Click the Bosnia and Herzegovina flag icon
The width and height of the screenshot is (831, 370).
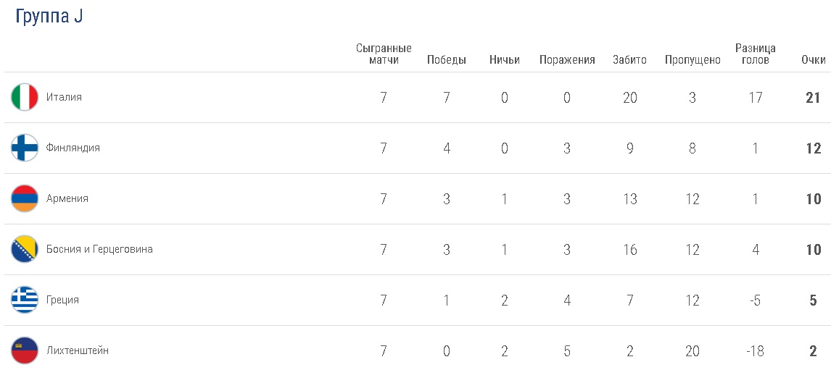point(25,249)
